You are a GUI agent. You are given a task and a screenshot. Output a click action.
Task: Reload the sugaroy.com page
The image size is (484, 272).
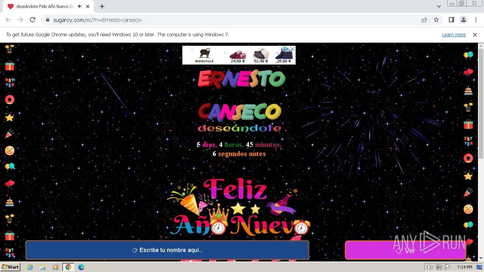tap(33, 20)
